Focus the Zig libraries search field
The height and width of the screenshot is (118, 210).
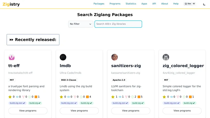(118, 24)
